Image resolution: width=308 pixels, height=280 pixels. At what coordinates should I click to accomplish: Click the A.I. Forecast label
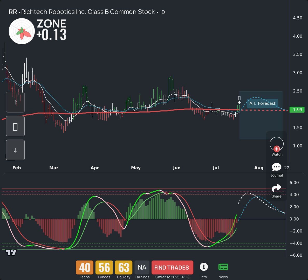(x=262, y=103)
